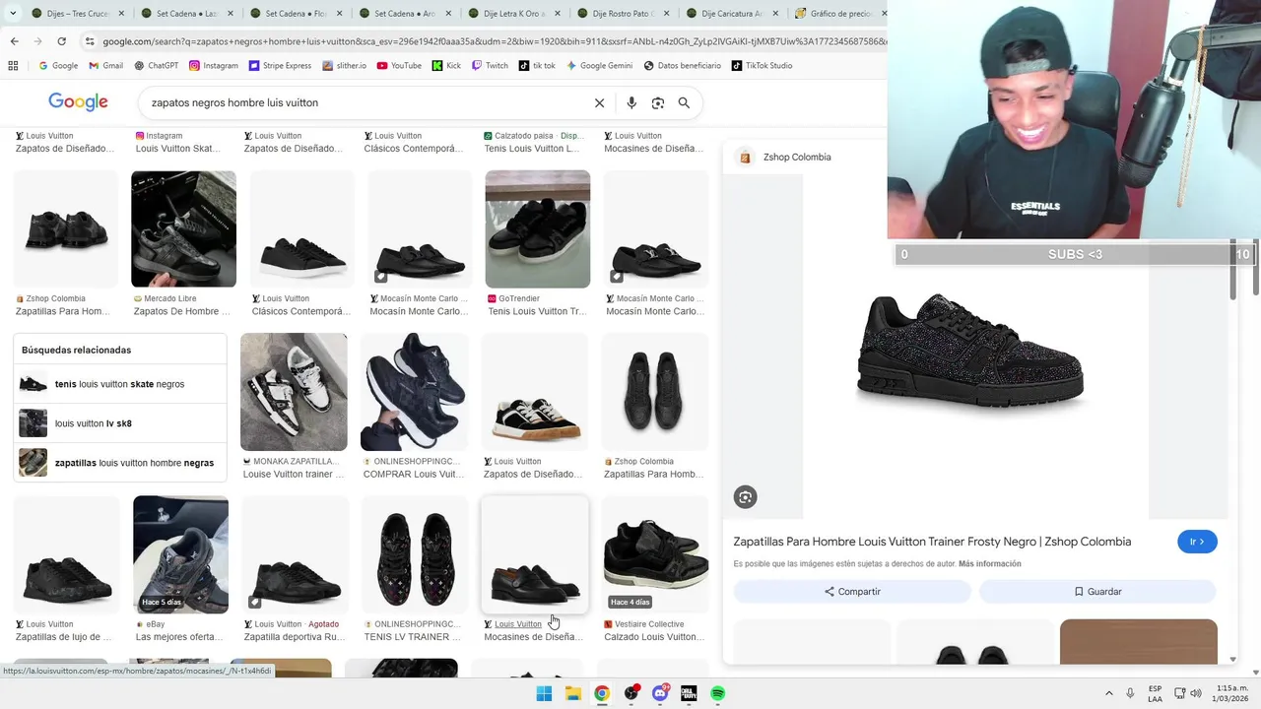This screenshot has height=709, width=1261.
Task: Click the magnifier search icon
Action: click(x=684, y=102)
